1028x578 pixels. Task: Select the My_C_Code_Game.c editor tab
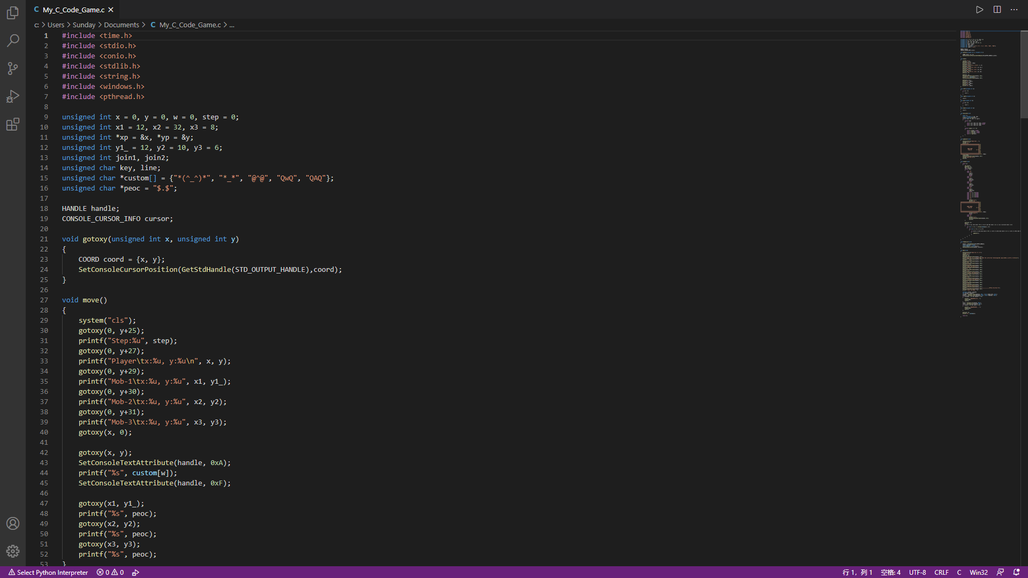tap(73, 10)
